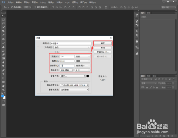Select the Rectangle shape tool
The height and width of the screenshot is (138, 178).
tap(3, 82)
